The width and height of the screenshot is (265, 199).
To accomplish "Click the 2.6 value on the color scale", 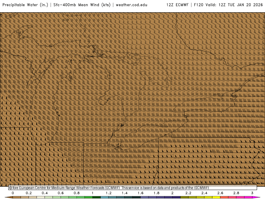I will point(220,193).
